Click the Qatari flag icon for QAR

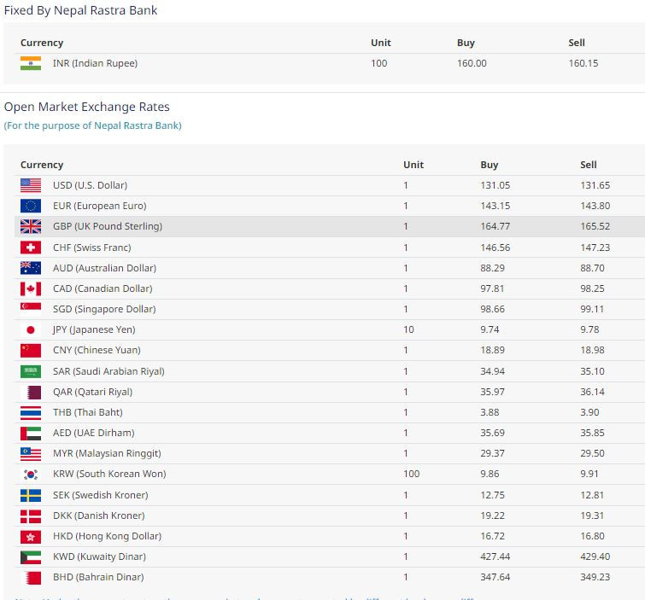click(x=31, y=392)
